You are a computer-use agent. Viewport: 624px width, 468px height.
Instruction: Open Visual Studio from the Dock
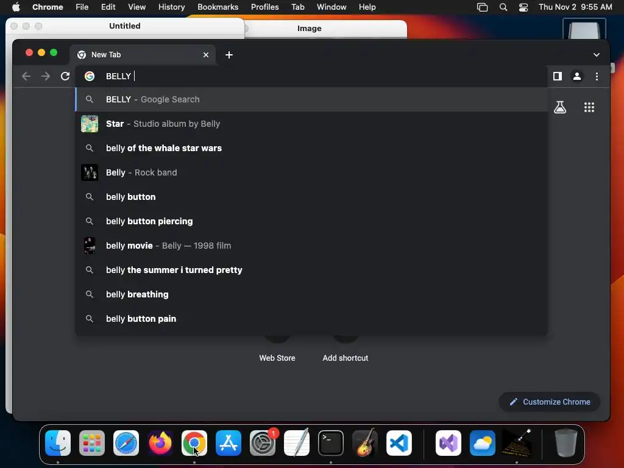coord(448,443)
